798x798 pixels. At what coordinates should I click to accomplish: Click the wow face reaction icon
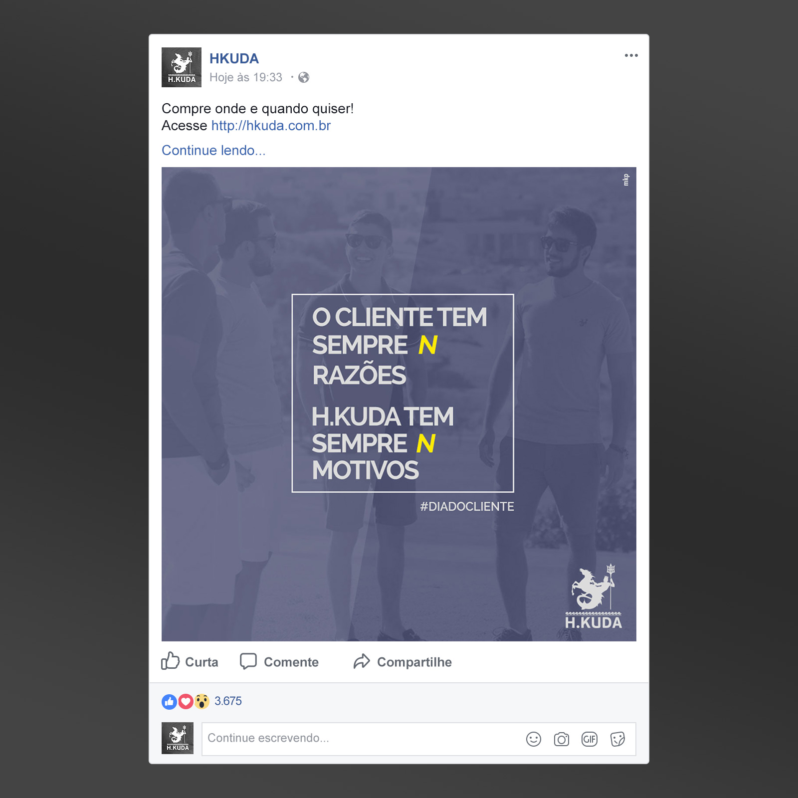coord(201,702)
